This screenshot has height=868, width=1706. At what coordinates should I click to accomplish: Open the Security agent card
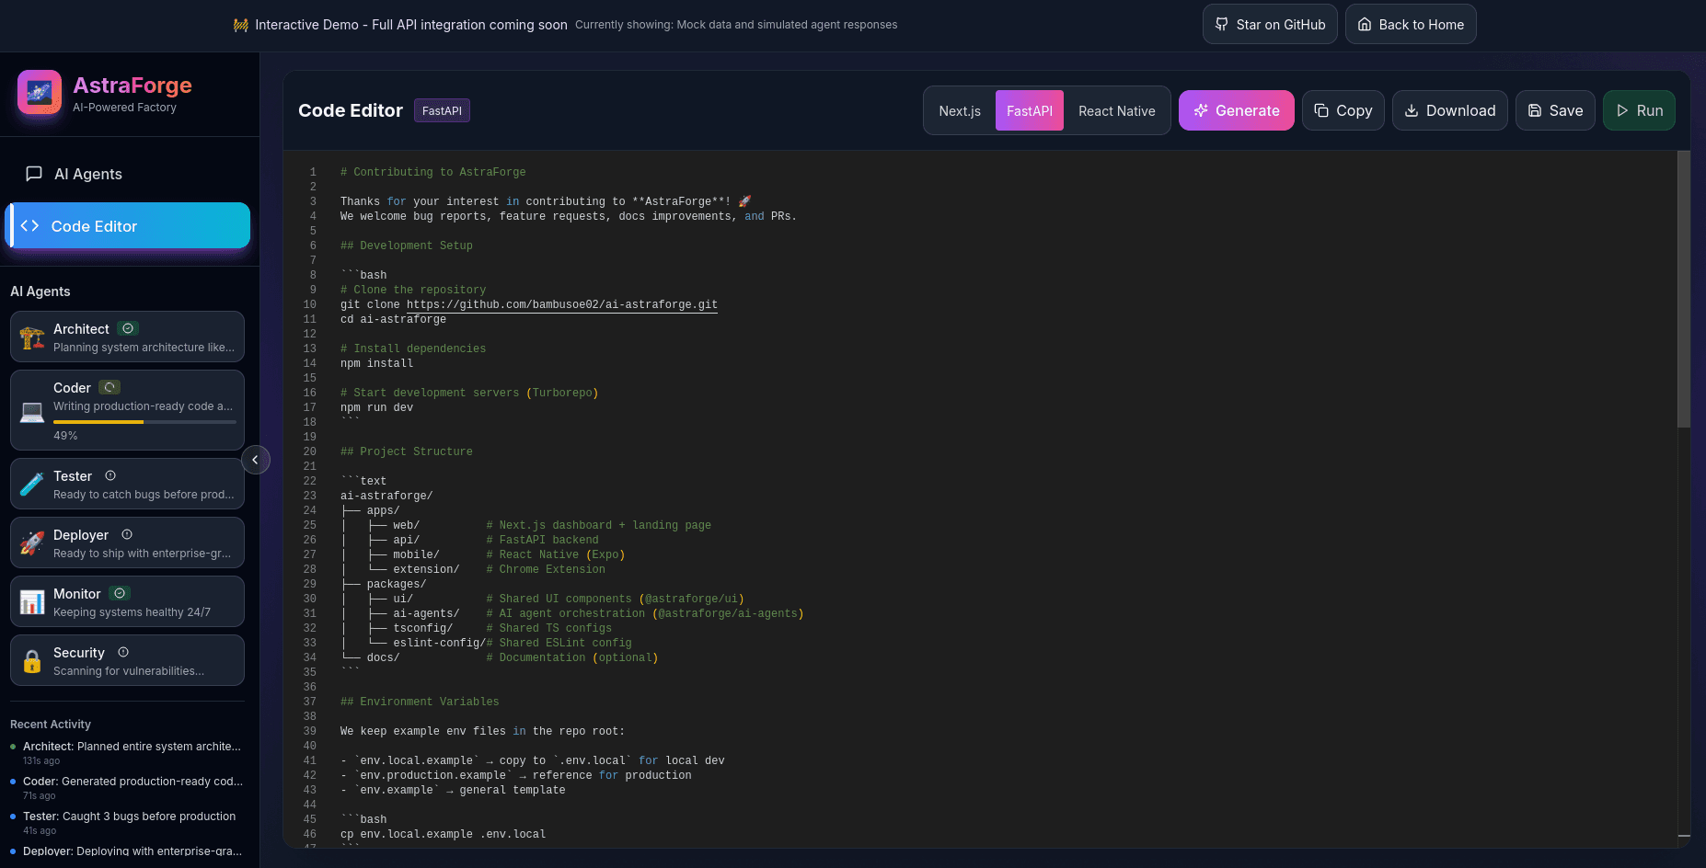pyautogui.click(x=127, y=660)
